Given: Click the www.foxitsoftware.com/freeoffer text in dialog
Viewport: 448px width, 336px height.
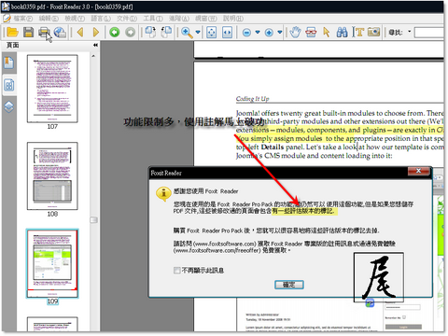Looking at the screenshot, I should coord(217,250).
